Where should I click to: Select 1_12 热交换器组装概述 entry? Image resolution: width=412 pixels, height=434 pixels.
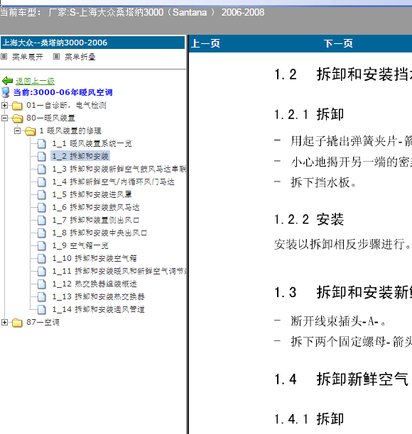[x=94, y=284]
